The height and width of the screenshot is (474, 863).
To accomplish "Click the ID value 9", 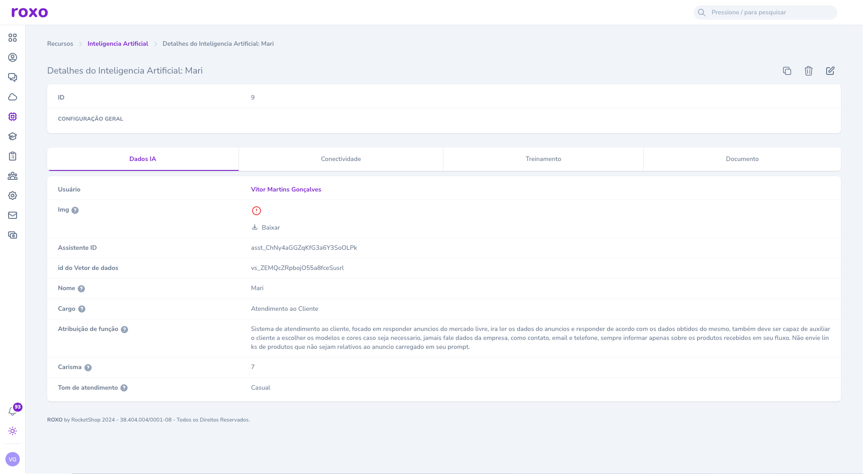I will (x=253, y=97).
